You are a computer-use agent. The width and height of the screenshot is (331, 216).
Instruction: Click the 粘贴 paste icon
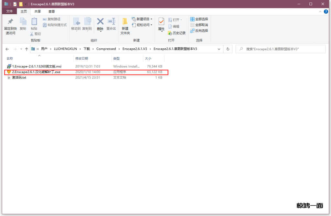(x=34, y=22)
